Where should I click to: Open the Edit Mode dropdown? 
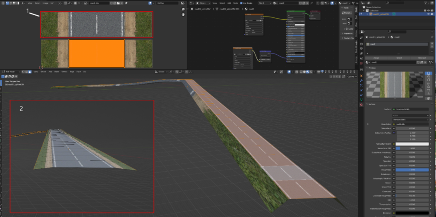point(10,71)
